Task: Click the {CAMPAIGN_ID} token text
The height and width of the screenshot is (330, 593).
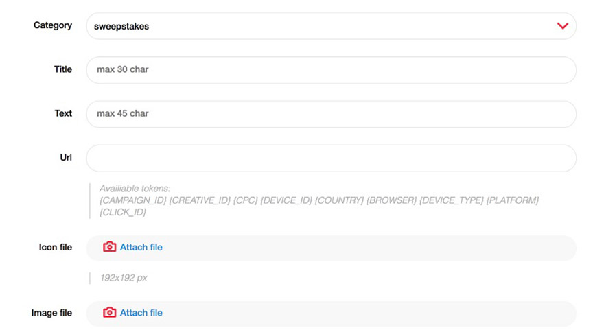Action: pyautogui.click(x=132, y=200)
